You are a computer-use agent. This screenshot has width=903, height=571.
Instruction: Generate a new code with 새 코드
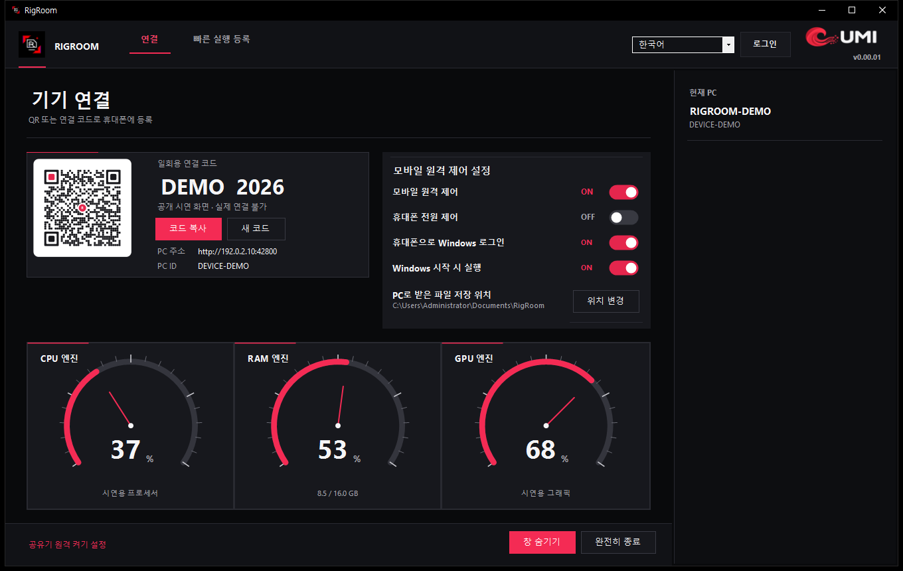click(256, 228)
